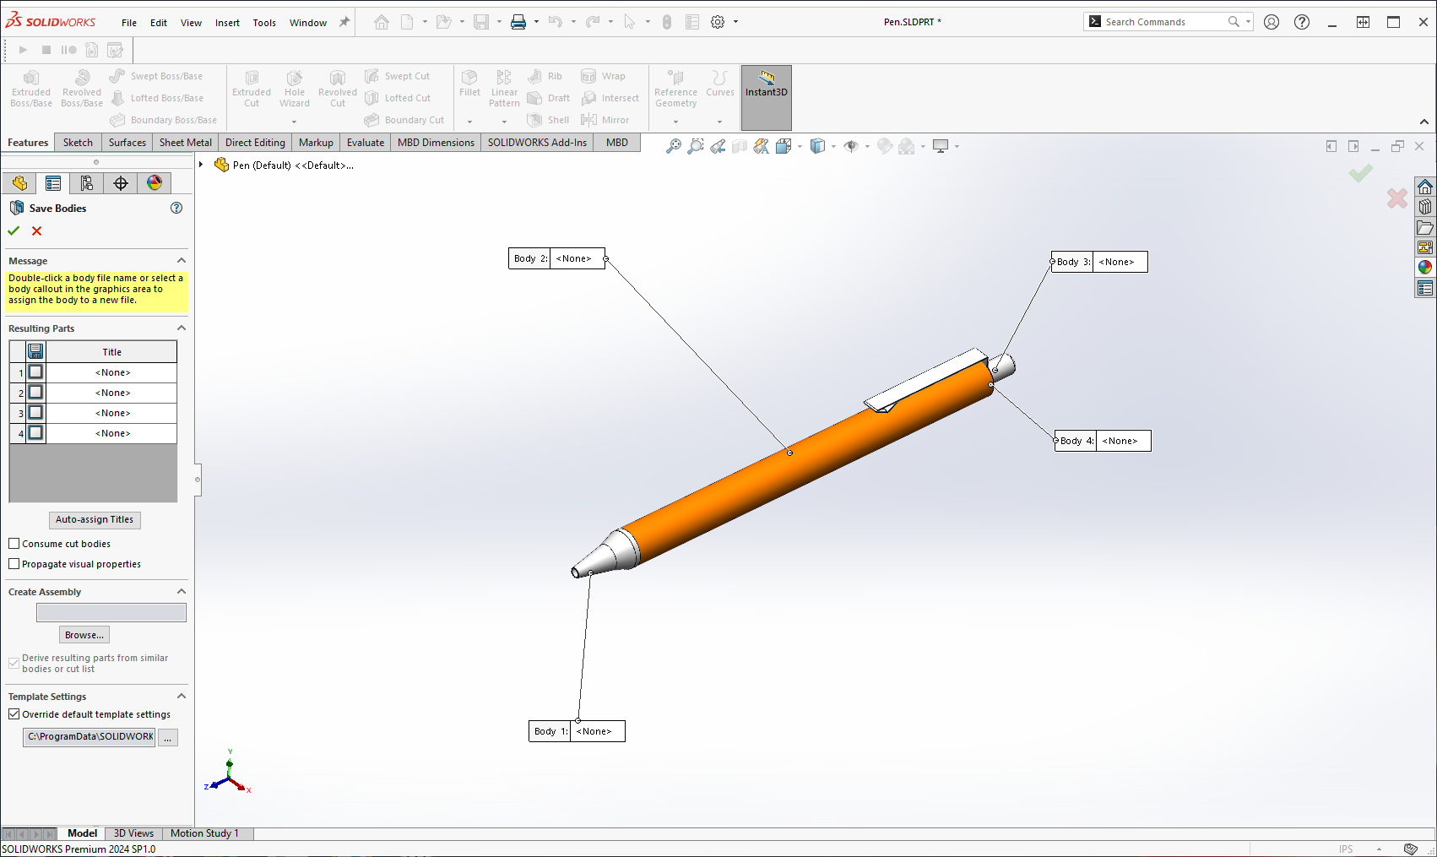The height and width of the screenshot is (857, 1437).
Task: Open the Search Commands dropdown arrow
Action: coord(1248,22)
